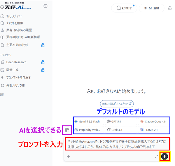Click the PLaMo logo icon
Image resolution: width=175 pixels, height=166 pixels.
(x=142, y=130)
